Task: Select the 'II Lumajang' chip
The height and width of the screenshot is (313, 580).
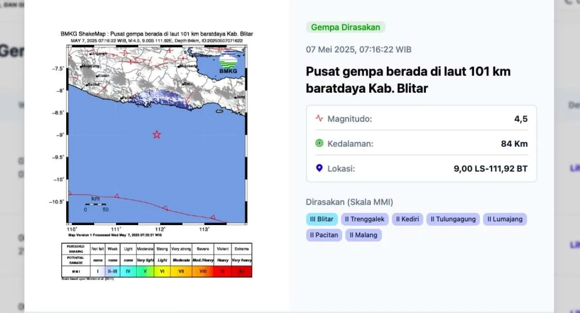Action: [505, 219]
